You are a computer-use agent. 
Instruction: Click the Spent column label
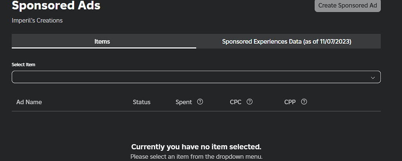point(184,102)
